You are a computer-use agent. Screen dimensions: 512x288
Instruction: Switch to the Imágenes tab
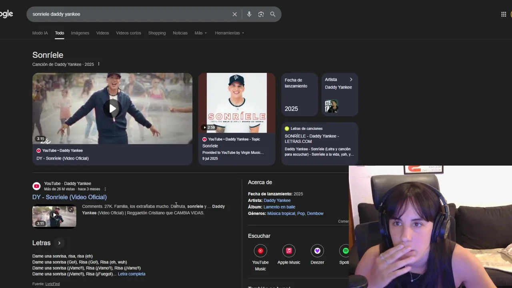tap(80, 33)
